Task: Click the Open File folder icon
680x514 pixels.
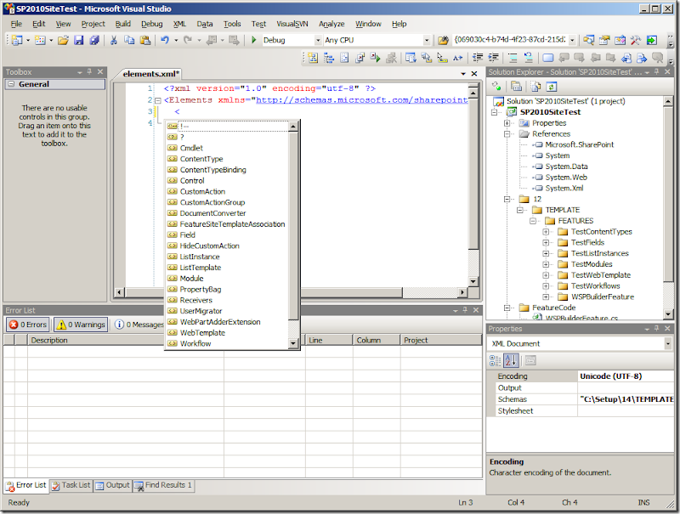Action: pyautogui.click(x=63, y=40)
